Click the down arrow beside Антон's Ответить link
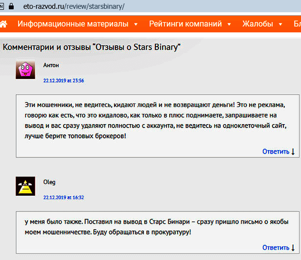 pos(293,152)
